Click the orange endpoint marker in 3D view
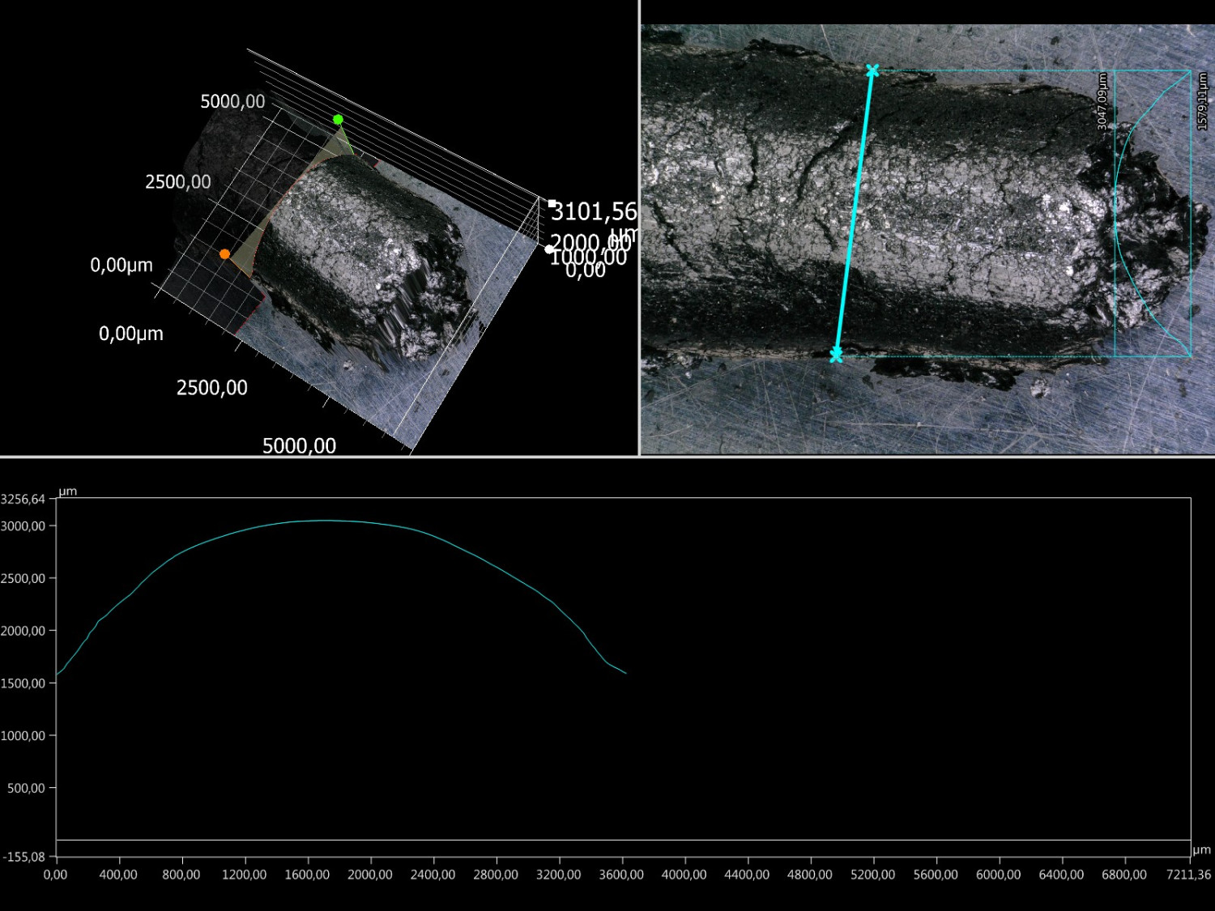1215x911 pixels. point(224,254)
